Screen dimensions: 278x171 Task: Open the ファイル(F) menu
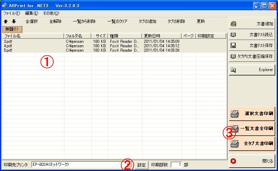12,13
